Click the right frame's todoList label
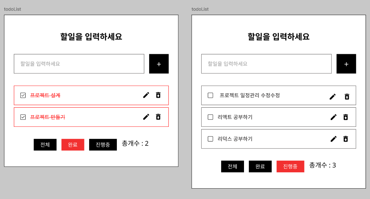This screenshot has width=370, height=199. coord(200,9)
